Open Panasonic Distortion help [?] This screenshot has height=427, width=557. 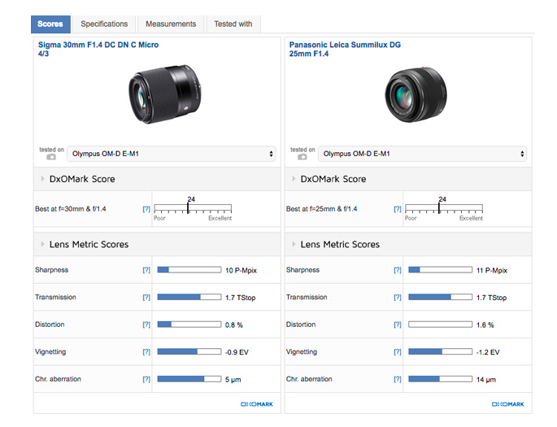[398, 325]
